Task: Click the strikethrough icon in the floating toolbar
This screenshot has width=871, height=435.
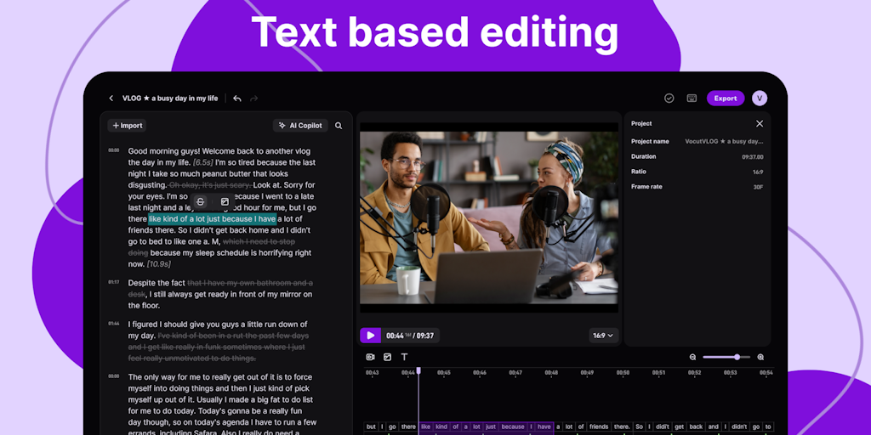Action: pos(200,202)
